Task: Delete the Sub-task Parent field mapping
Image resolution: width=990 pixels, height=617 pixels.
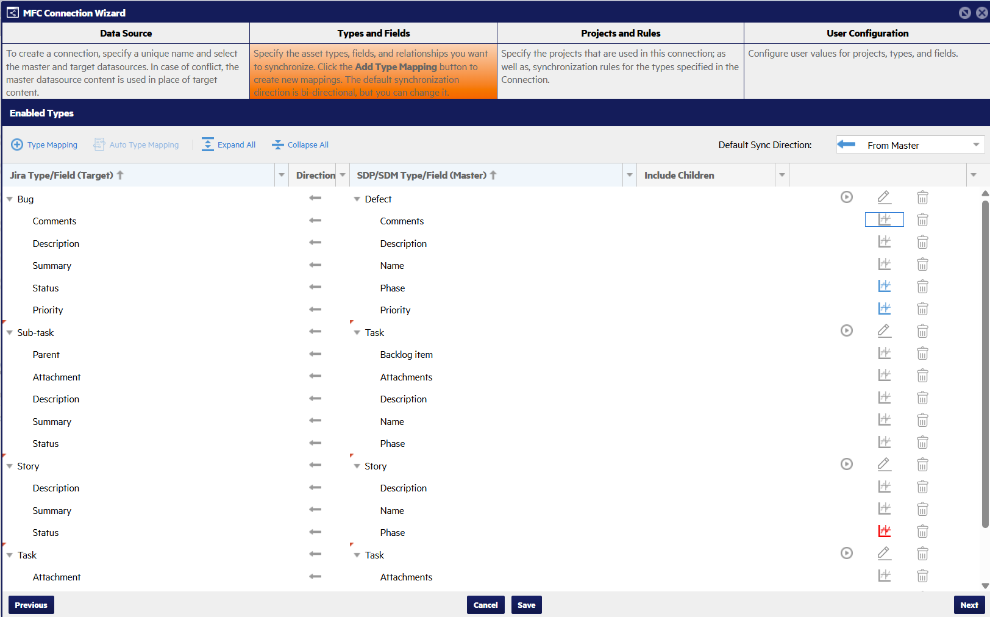Action: coord(922,354)
